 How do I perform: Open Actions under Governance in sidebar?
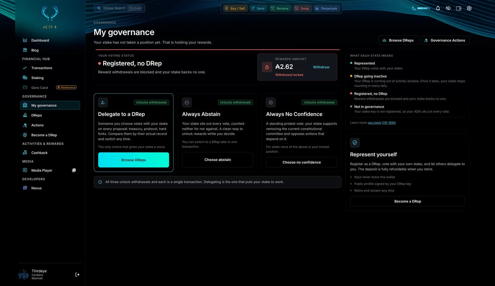tap(50, 125)
